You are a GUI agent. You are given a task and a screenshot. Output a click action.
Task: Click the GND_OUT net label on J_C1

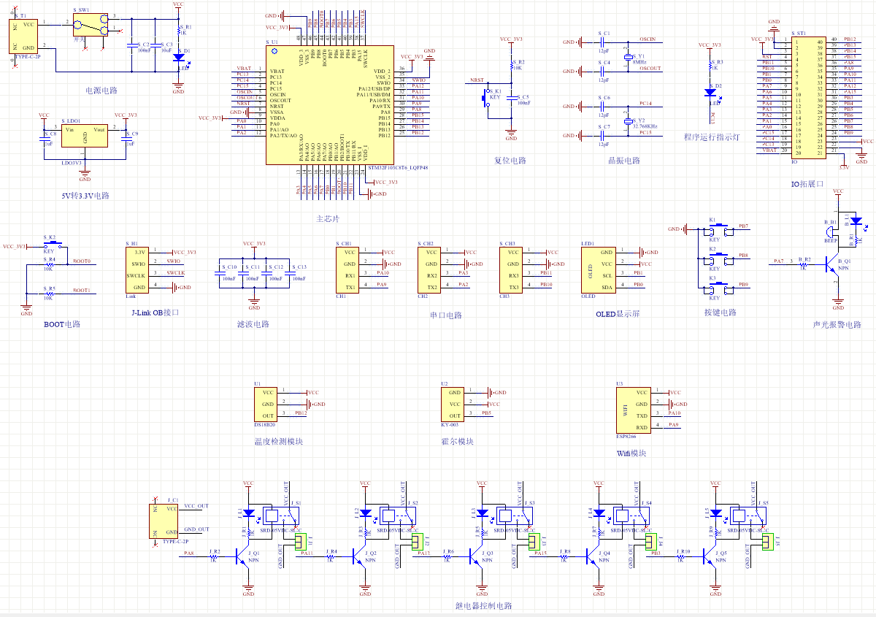pos(196,529)
